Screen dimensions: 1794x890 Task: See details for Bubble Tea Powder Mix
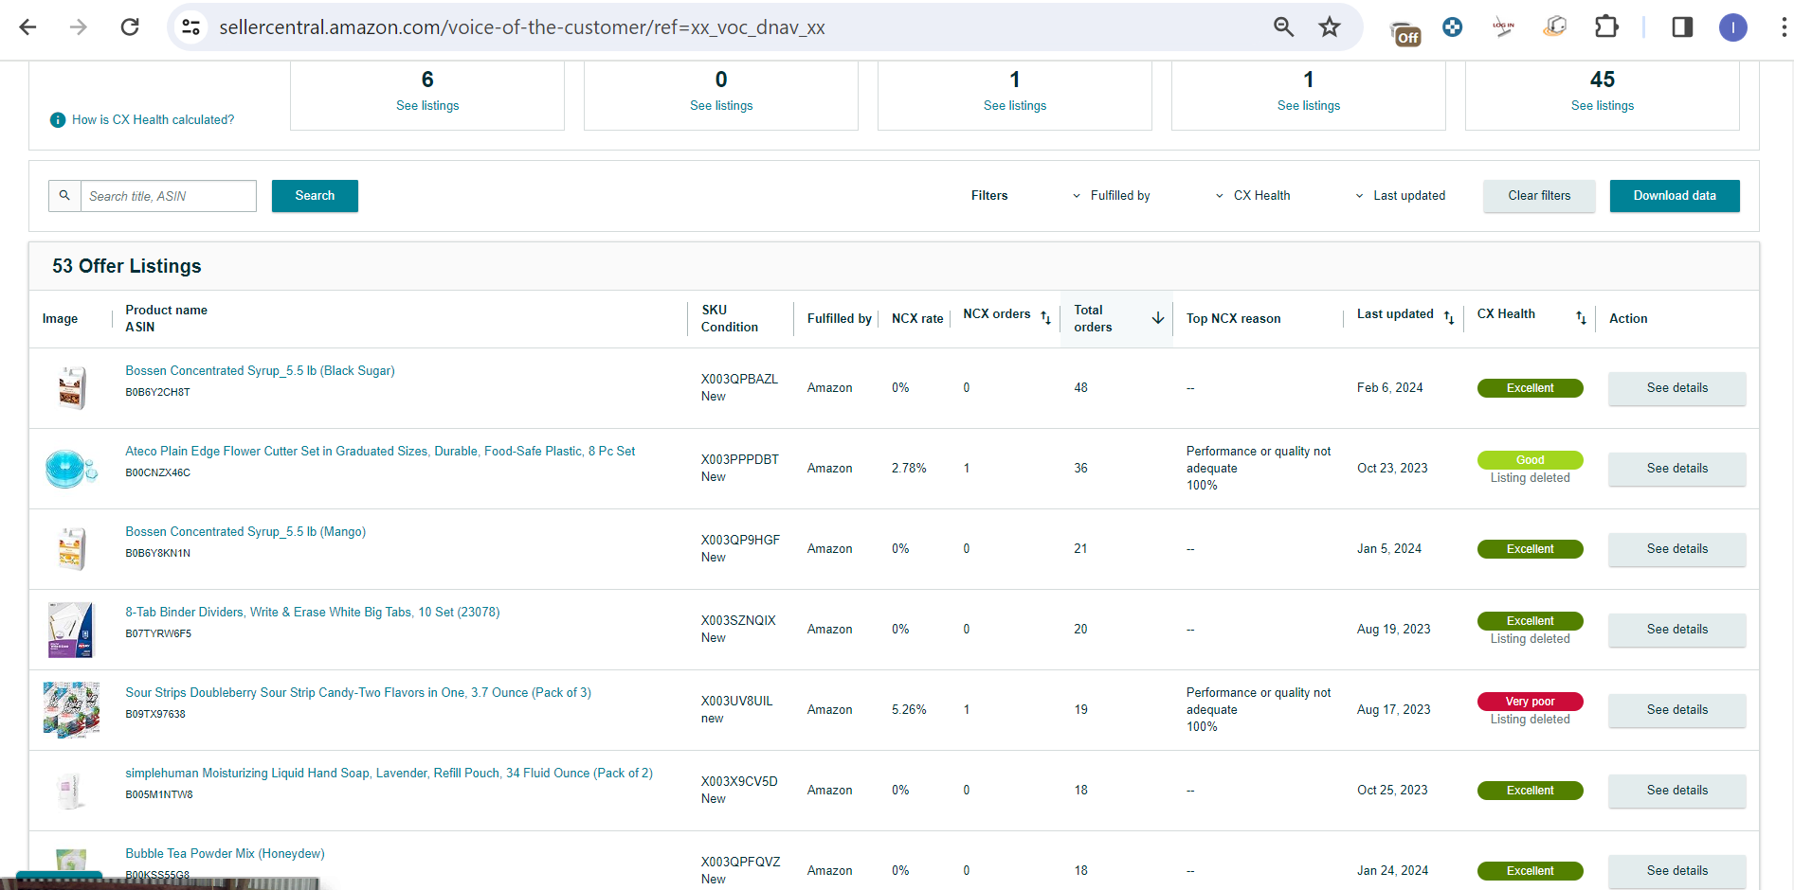(x=1676, y=871)
